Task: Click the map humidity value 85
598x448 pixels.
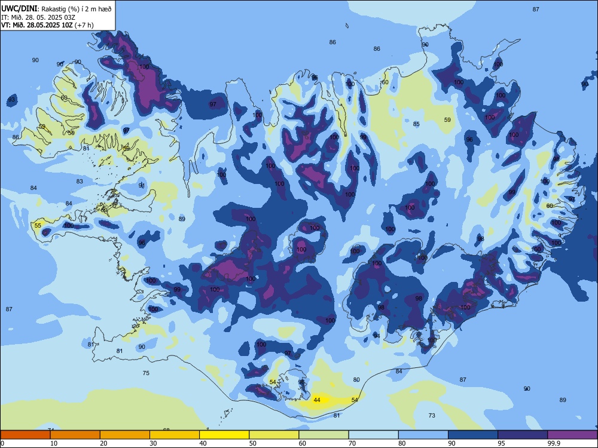Action: click(x=416, y=124)
